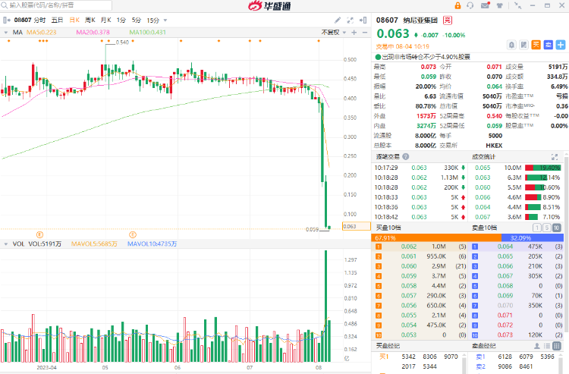Screen dimensions: 569x374
Task: Click MA5:0.223 indicator label
Action: pyautogui.click(x=42, y=33)
